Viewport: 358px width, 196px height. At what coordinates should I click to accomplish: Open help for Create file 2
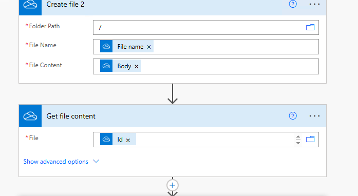tap(293, 4)
